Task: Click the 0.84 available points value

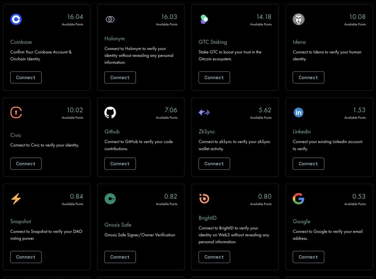Action: point(76,196)
